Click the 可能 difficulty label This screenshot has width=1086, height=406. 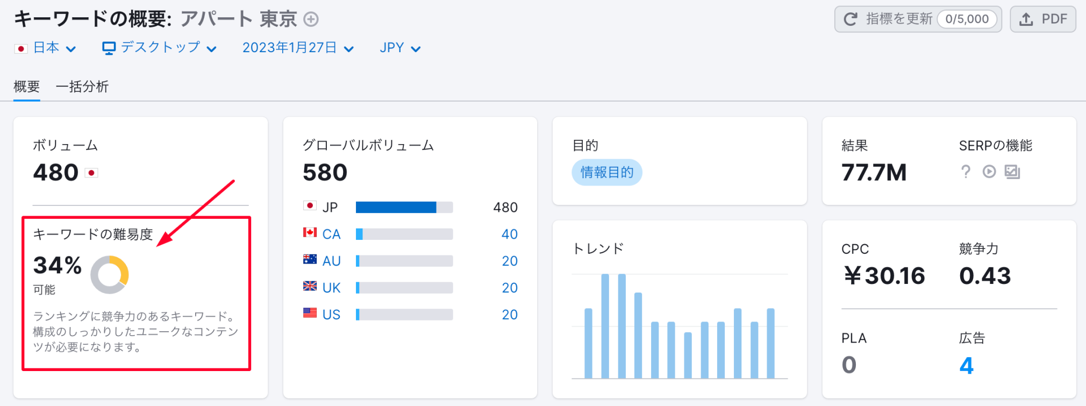[x=44, y=290]
